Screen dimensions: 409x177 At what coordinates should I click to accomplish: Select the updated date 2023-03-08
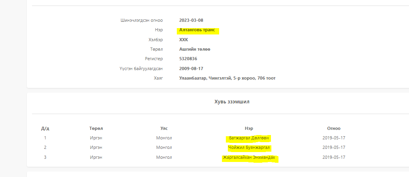coord(191,20)
